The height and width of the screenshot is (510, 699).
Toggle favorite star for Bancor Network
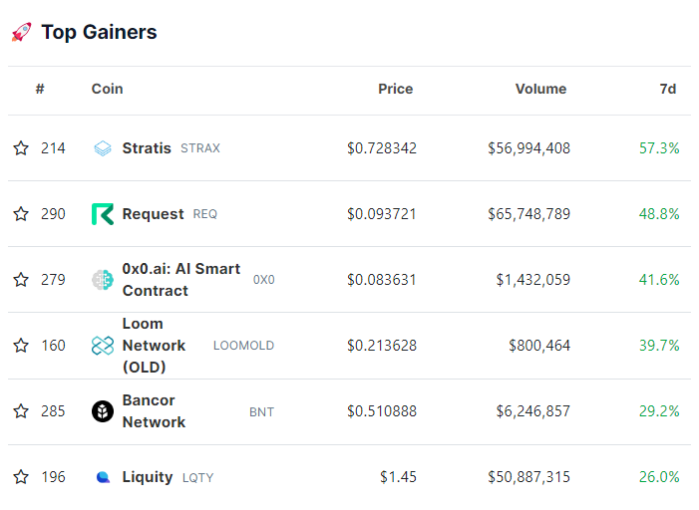pos(21,411)
